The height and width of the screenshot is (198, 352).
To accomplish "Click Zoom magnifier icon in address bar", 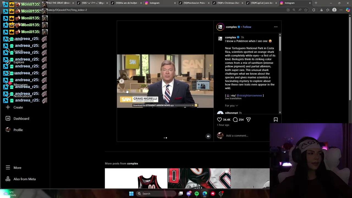I will (294, 10).
